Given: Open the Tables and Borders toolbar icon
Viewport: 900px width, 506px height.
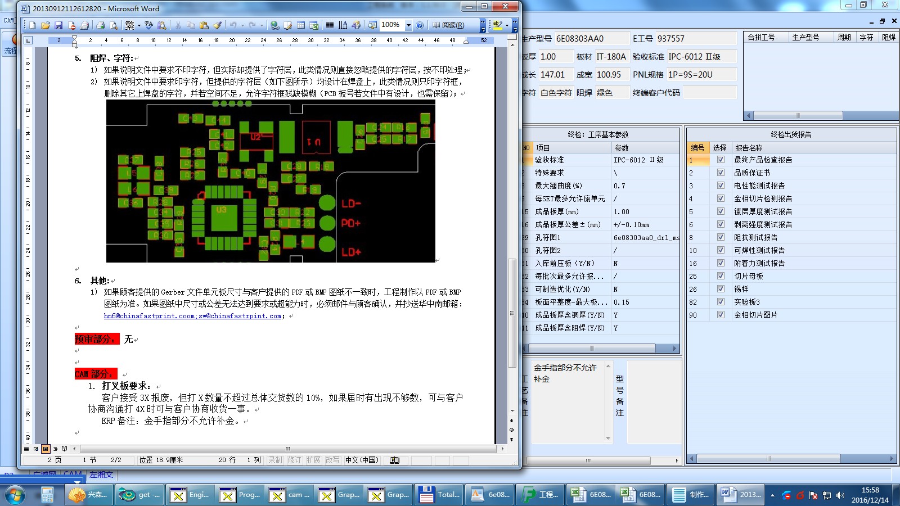Looking at the screenshot, I should pyautogui.click(x=287, y=25).
